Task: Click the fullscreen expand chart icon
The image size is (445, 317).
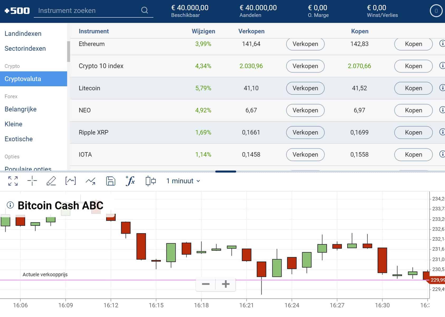Action: pyautogui.click(x=13, y=181)
